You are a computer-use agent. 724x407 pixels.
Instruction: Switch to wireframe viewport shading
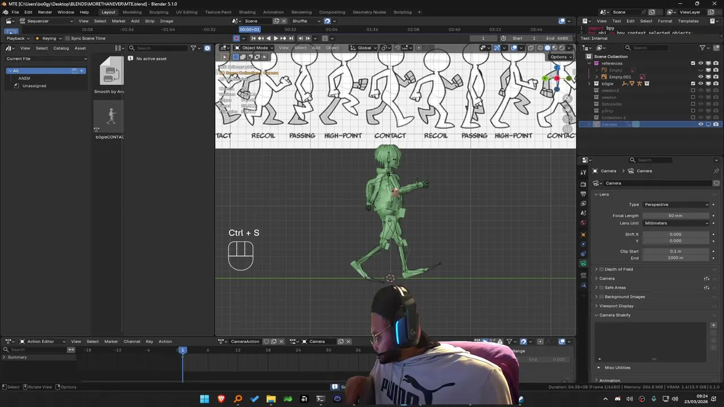[540, 48]
